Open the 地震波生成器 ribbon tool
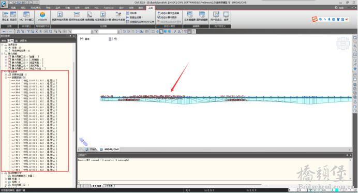358x193 pixels. point(90,16)
